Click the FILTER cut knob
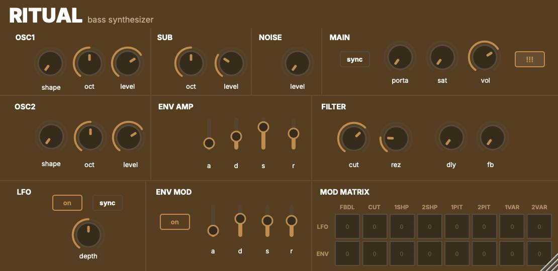558x271 pixels. coord(354,139)
